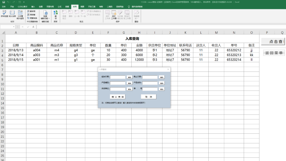Click the 起始日期 input field
Screen dimensions: 286x161
[118, 77]
